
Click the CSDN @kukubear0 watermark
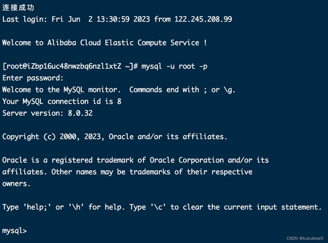(305, 238)
